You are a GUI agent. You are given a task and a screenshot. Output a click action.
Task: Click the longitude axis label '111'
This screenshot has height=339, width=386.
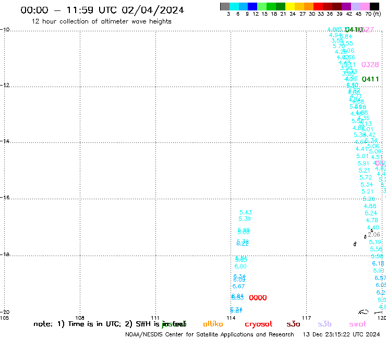[x=155, y=318]
